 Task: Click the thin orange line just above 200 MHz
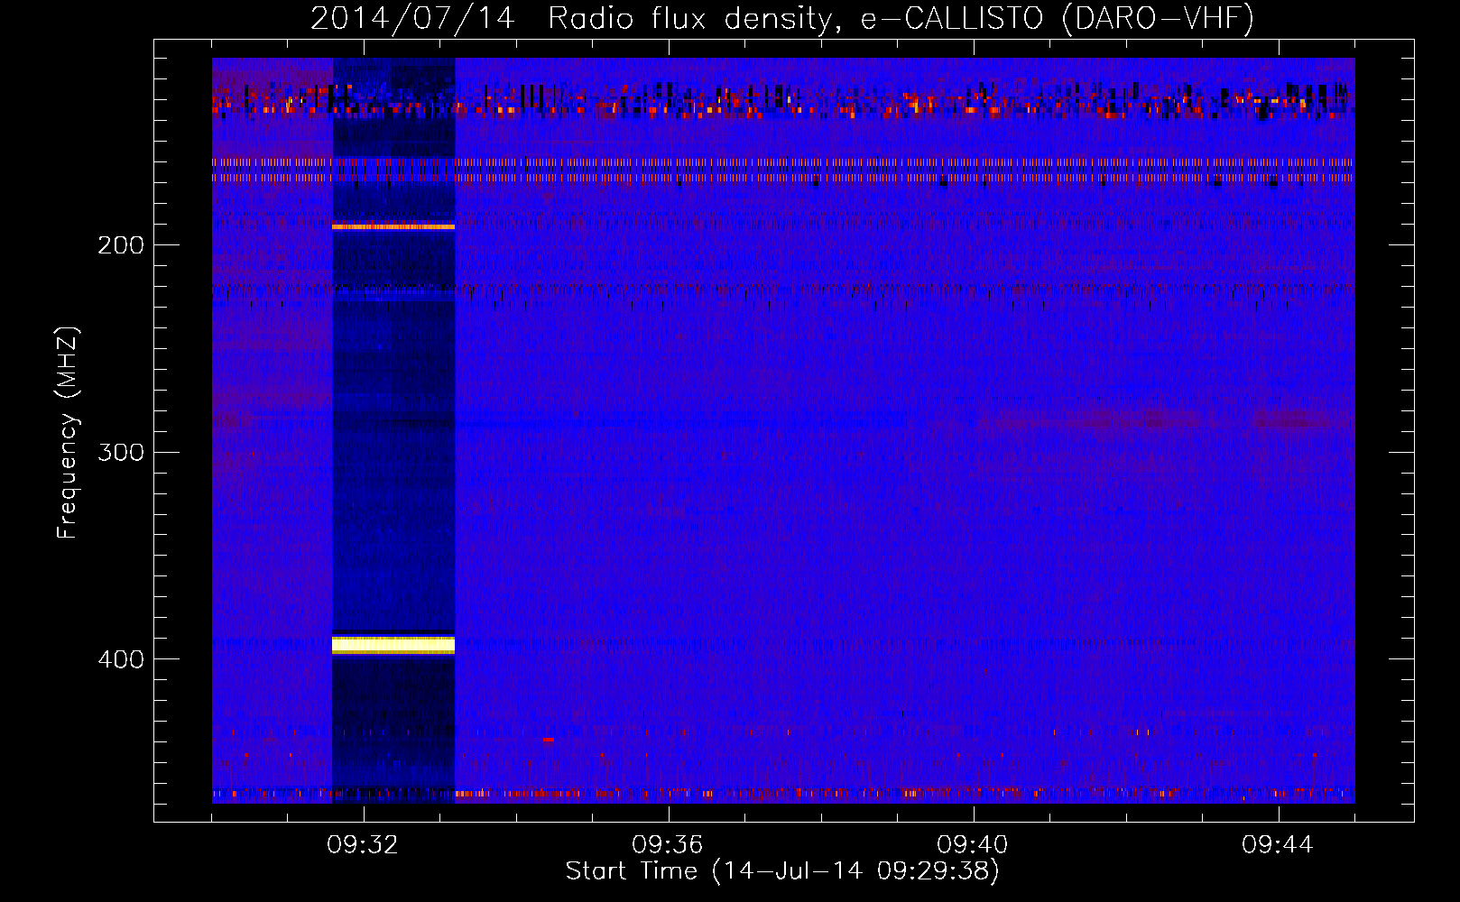pyautogui.click(x=393, y=226)
